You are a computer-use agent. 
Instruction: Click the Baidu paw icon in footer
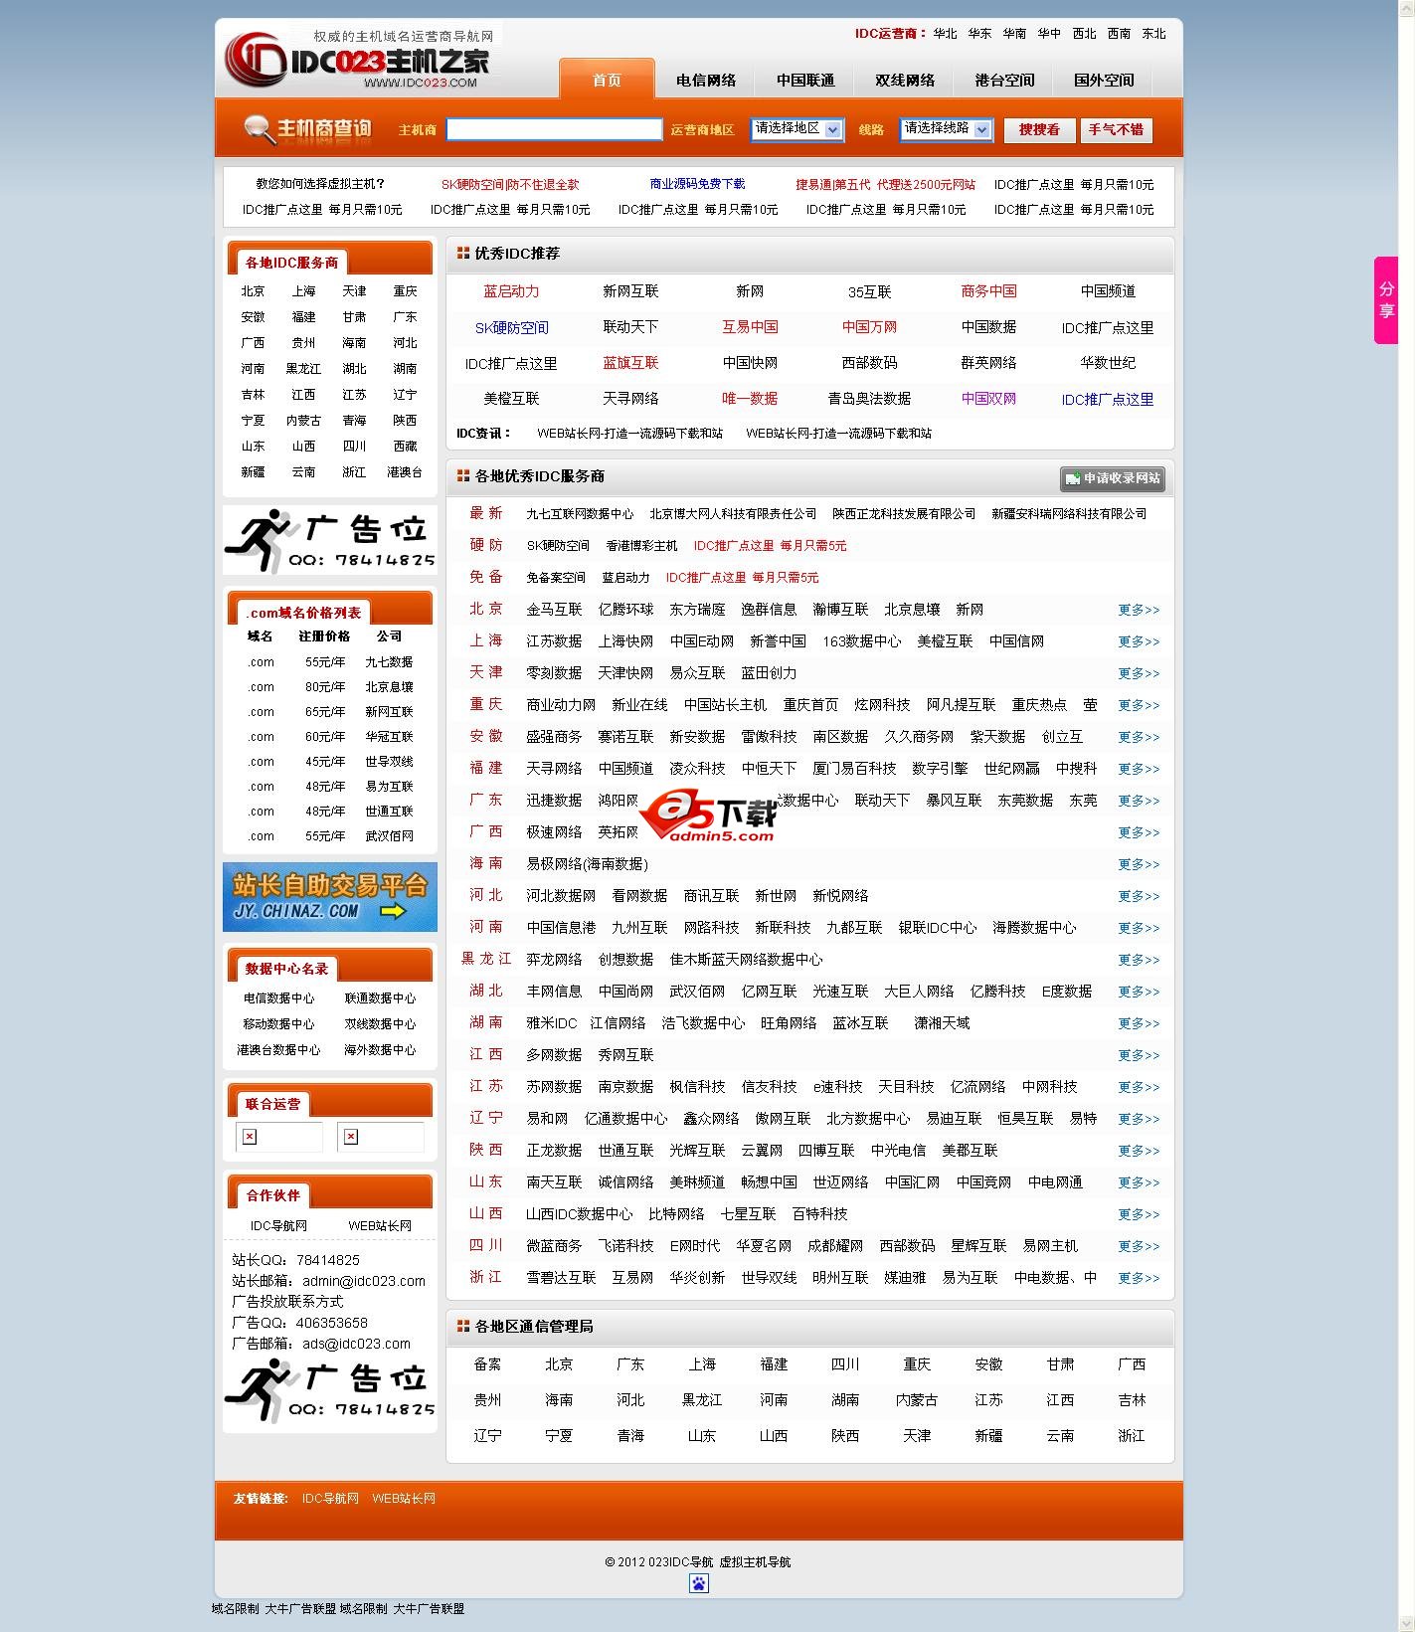pos(699,1583)
